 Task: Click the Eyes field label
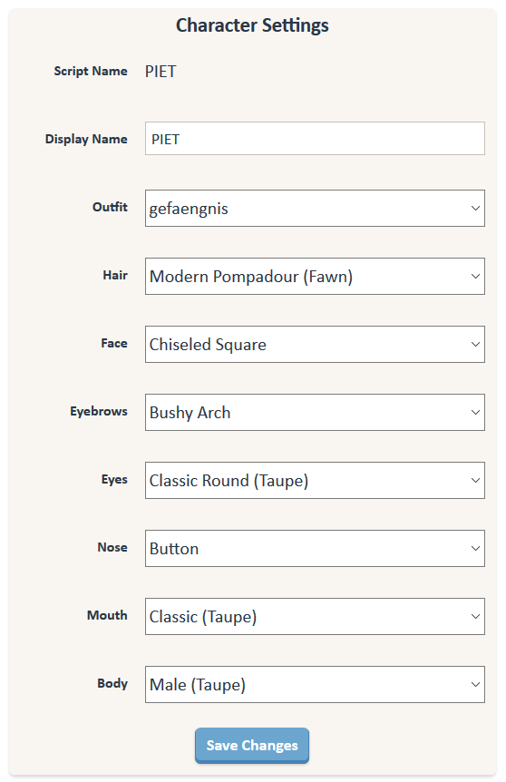(x=114, y=480)
